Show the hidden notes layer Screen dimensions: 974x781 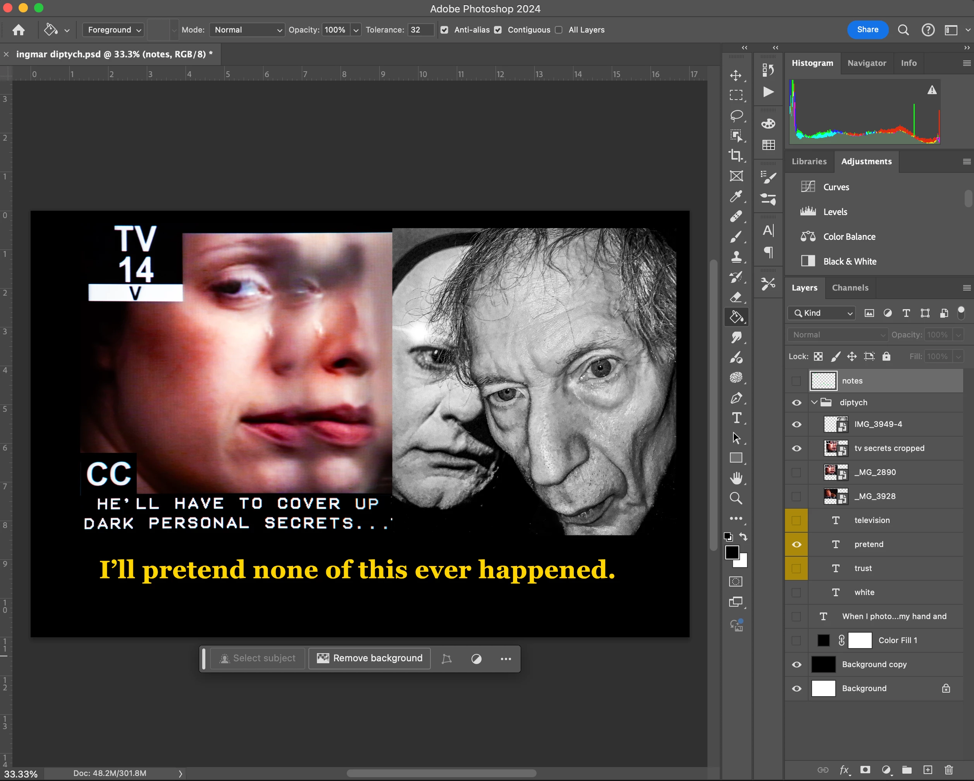[x=797, y=381]
